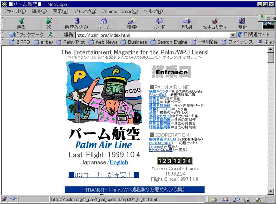Image resolution: width=276 pixels, height=204 pixels.
Task: Click the Print (印刷) toolbar icon
Action: coord(187,23)
